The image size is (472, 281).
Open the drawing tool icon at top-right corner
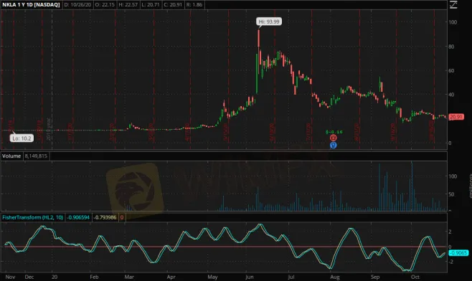pyautogui.click(x=453, y=4)
